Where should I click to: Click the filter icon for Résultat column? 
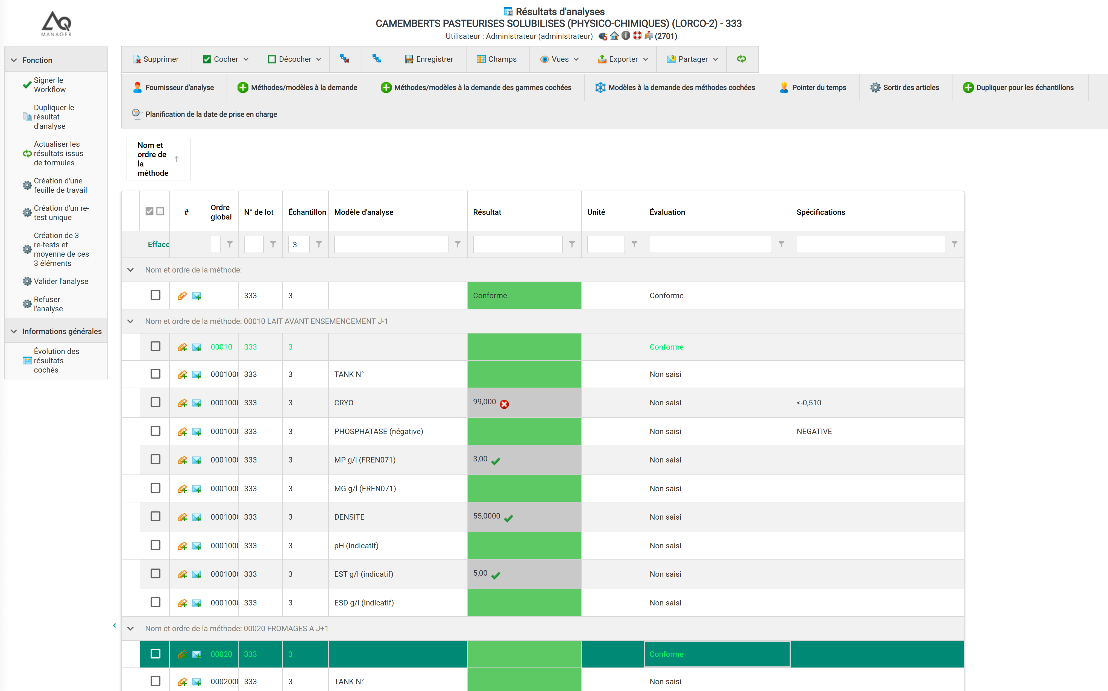tap(571, 244)
